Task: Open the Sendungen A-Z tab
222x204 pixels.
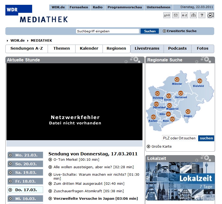Action: pyautogui.click(x=27, y=49)
